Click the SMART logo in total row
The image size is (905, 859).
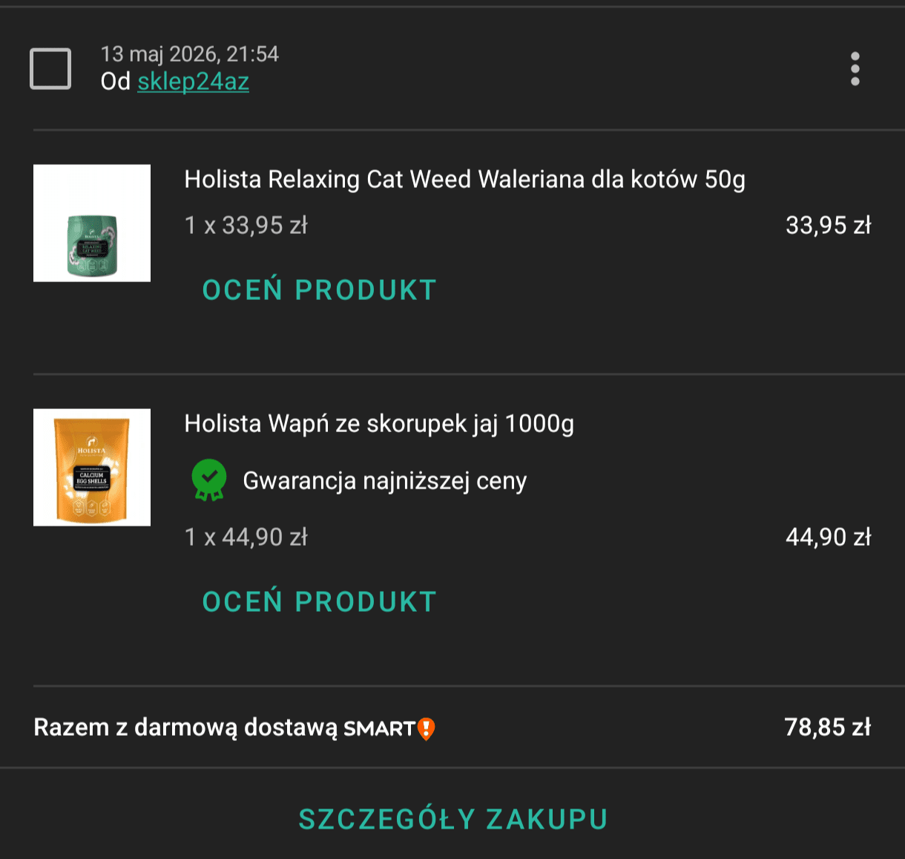coord(379,729)
